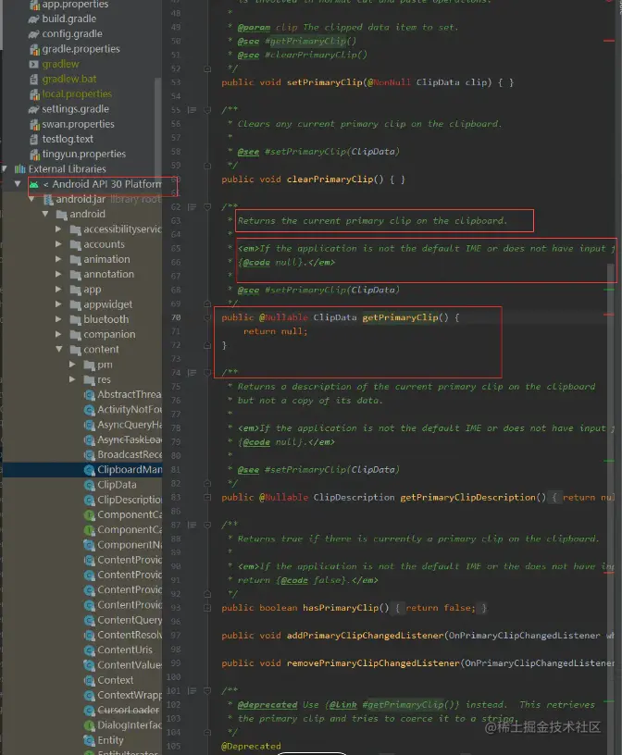Click the External Libraries icon
Image resolution: width=622 pixels, height=755 pixels.
tap(19, 169)
